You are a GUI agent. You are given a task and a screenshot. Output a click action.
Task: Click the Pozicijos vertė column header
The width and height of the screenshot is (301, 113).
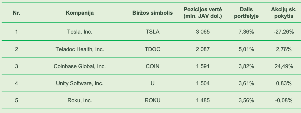(x=203, y=13)
